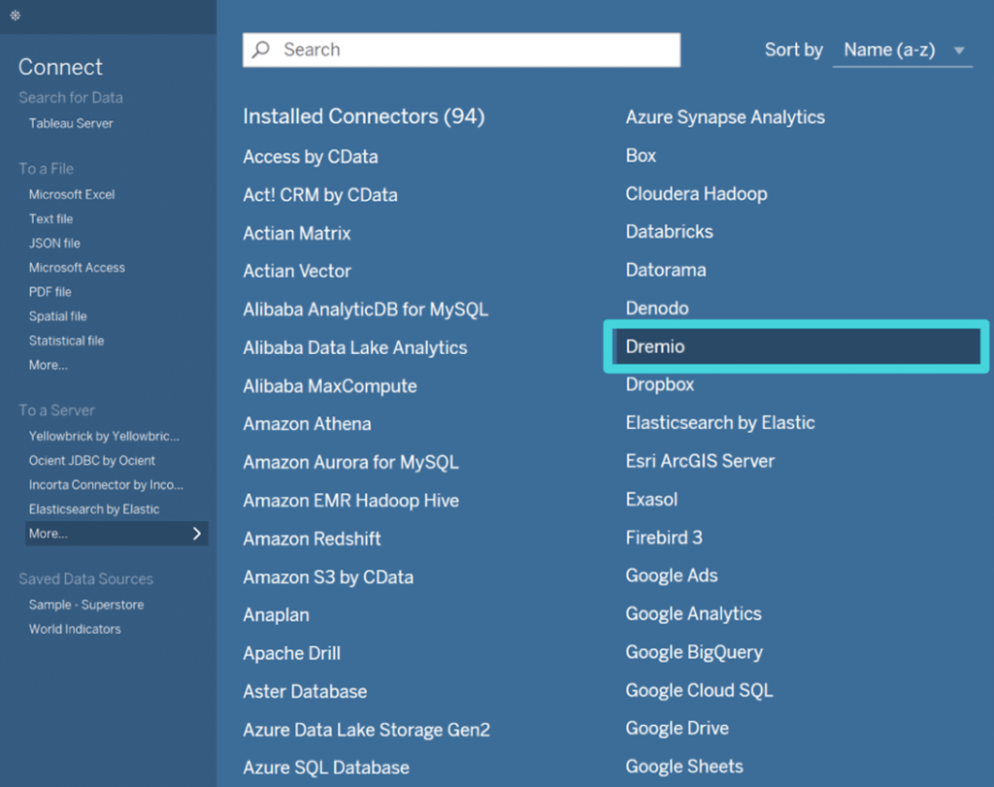Select Exasol connector

point(651,500)
